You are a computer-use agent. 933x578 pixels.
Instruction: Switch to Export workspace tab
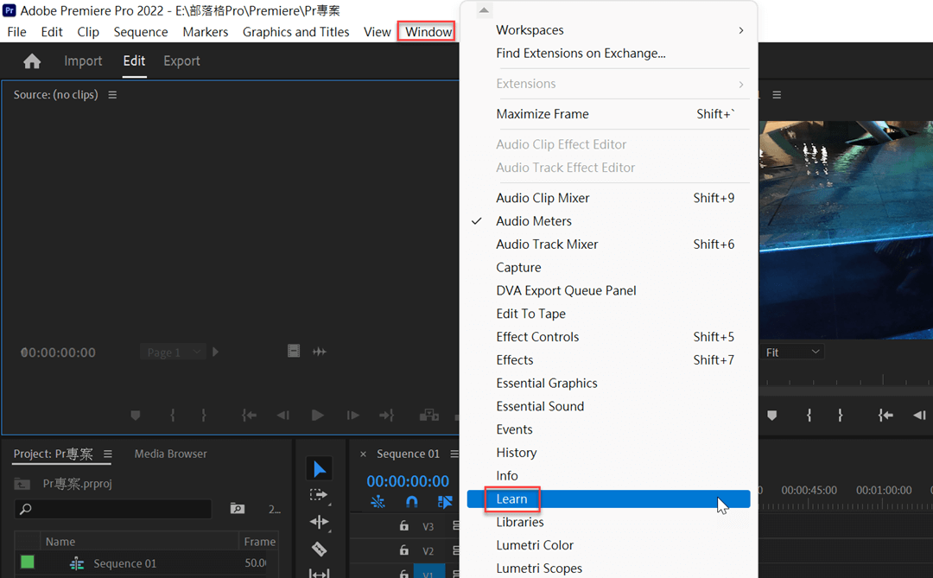coord(181,60)
